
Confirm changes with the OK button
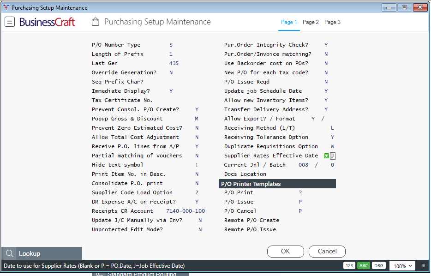(x=286, y=251)
